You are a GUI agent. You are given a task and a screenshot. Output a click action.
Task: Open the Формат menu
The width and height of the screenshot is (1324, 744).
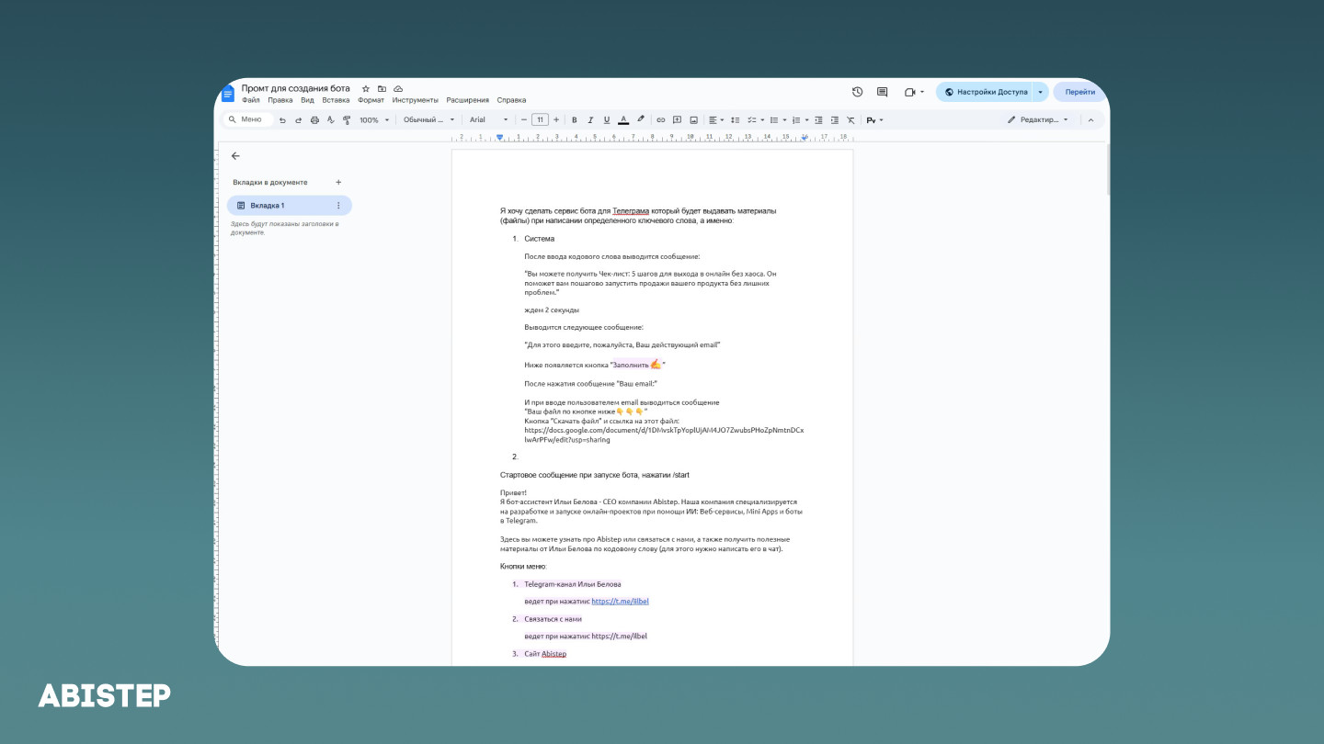pyautogui.click(x=371, y=100)
